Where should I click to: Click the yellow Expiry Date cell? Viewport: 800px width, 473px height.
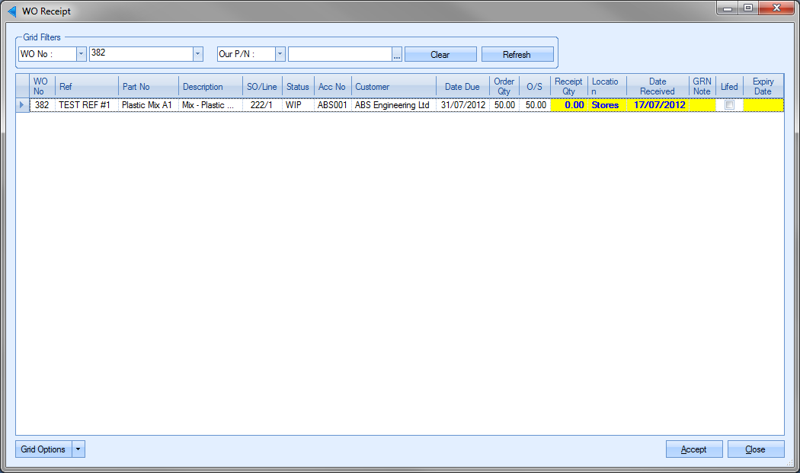coord(763,105)
